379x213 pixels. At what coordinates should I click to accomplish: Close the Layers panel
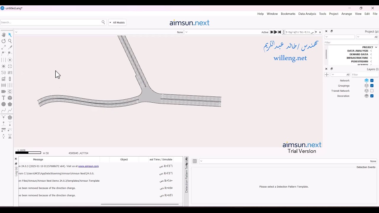(x=326, y=69)
